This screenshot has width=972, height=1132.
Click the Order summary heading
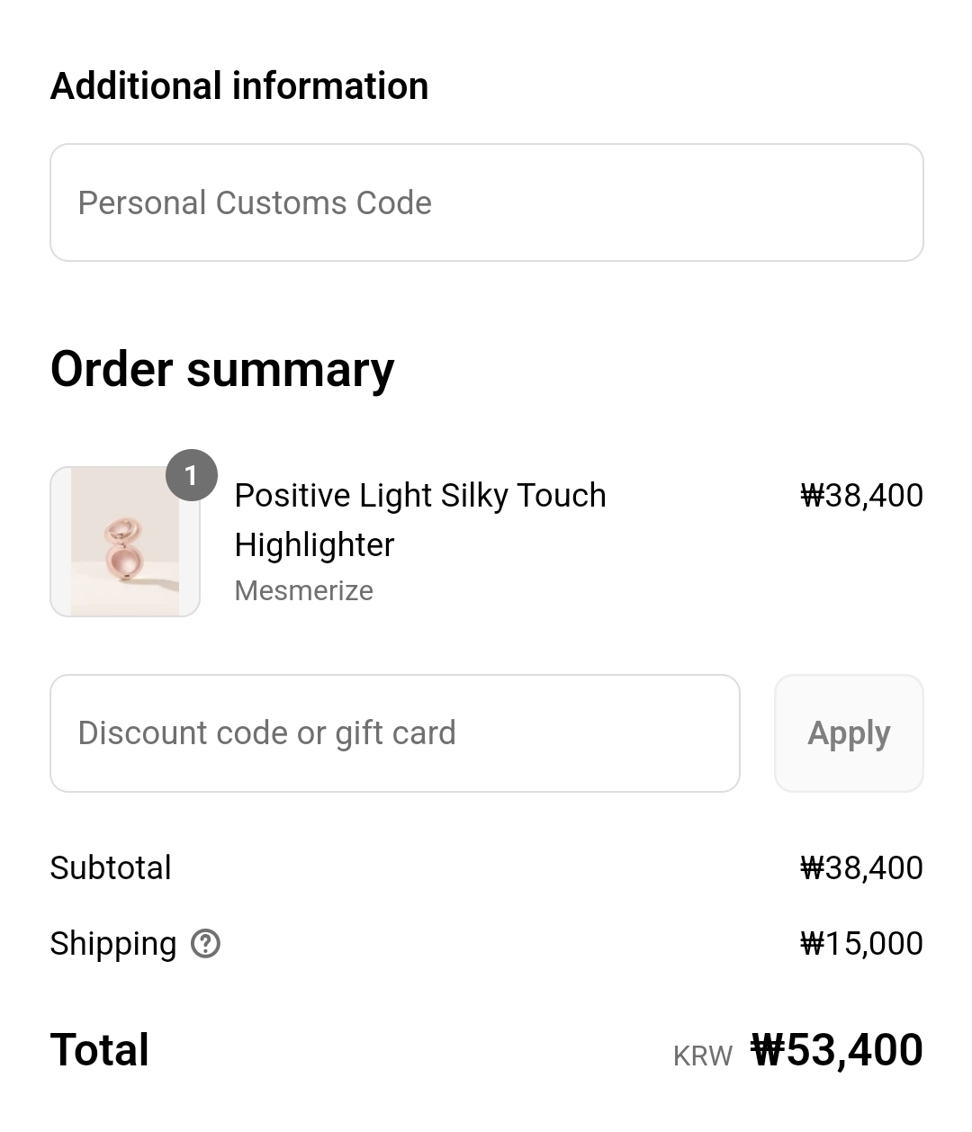(x=222, y=370)
